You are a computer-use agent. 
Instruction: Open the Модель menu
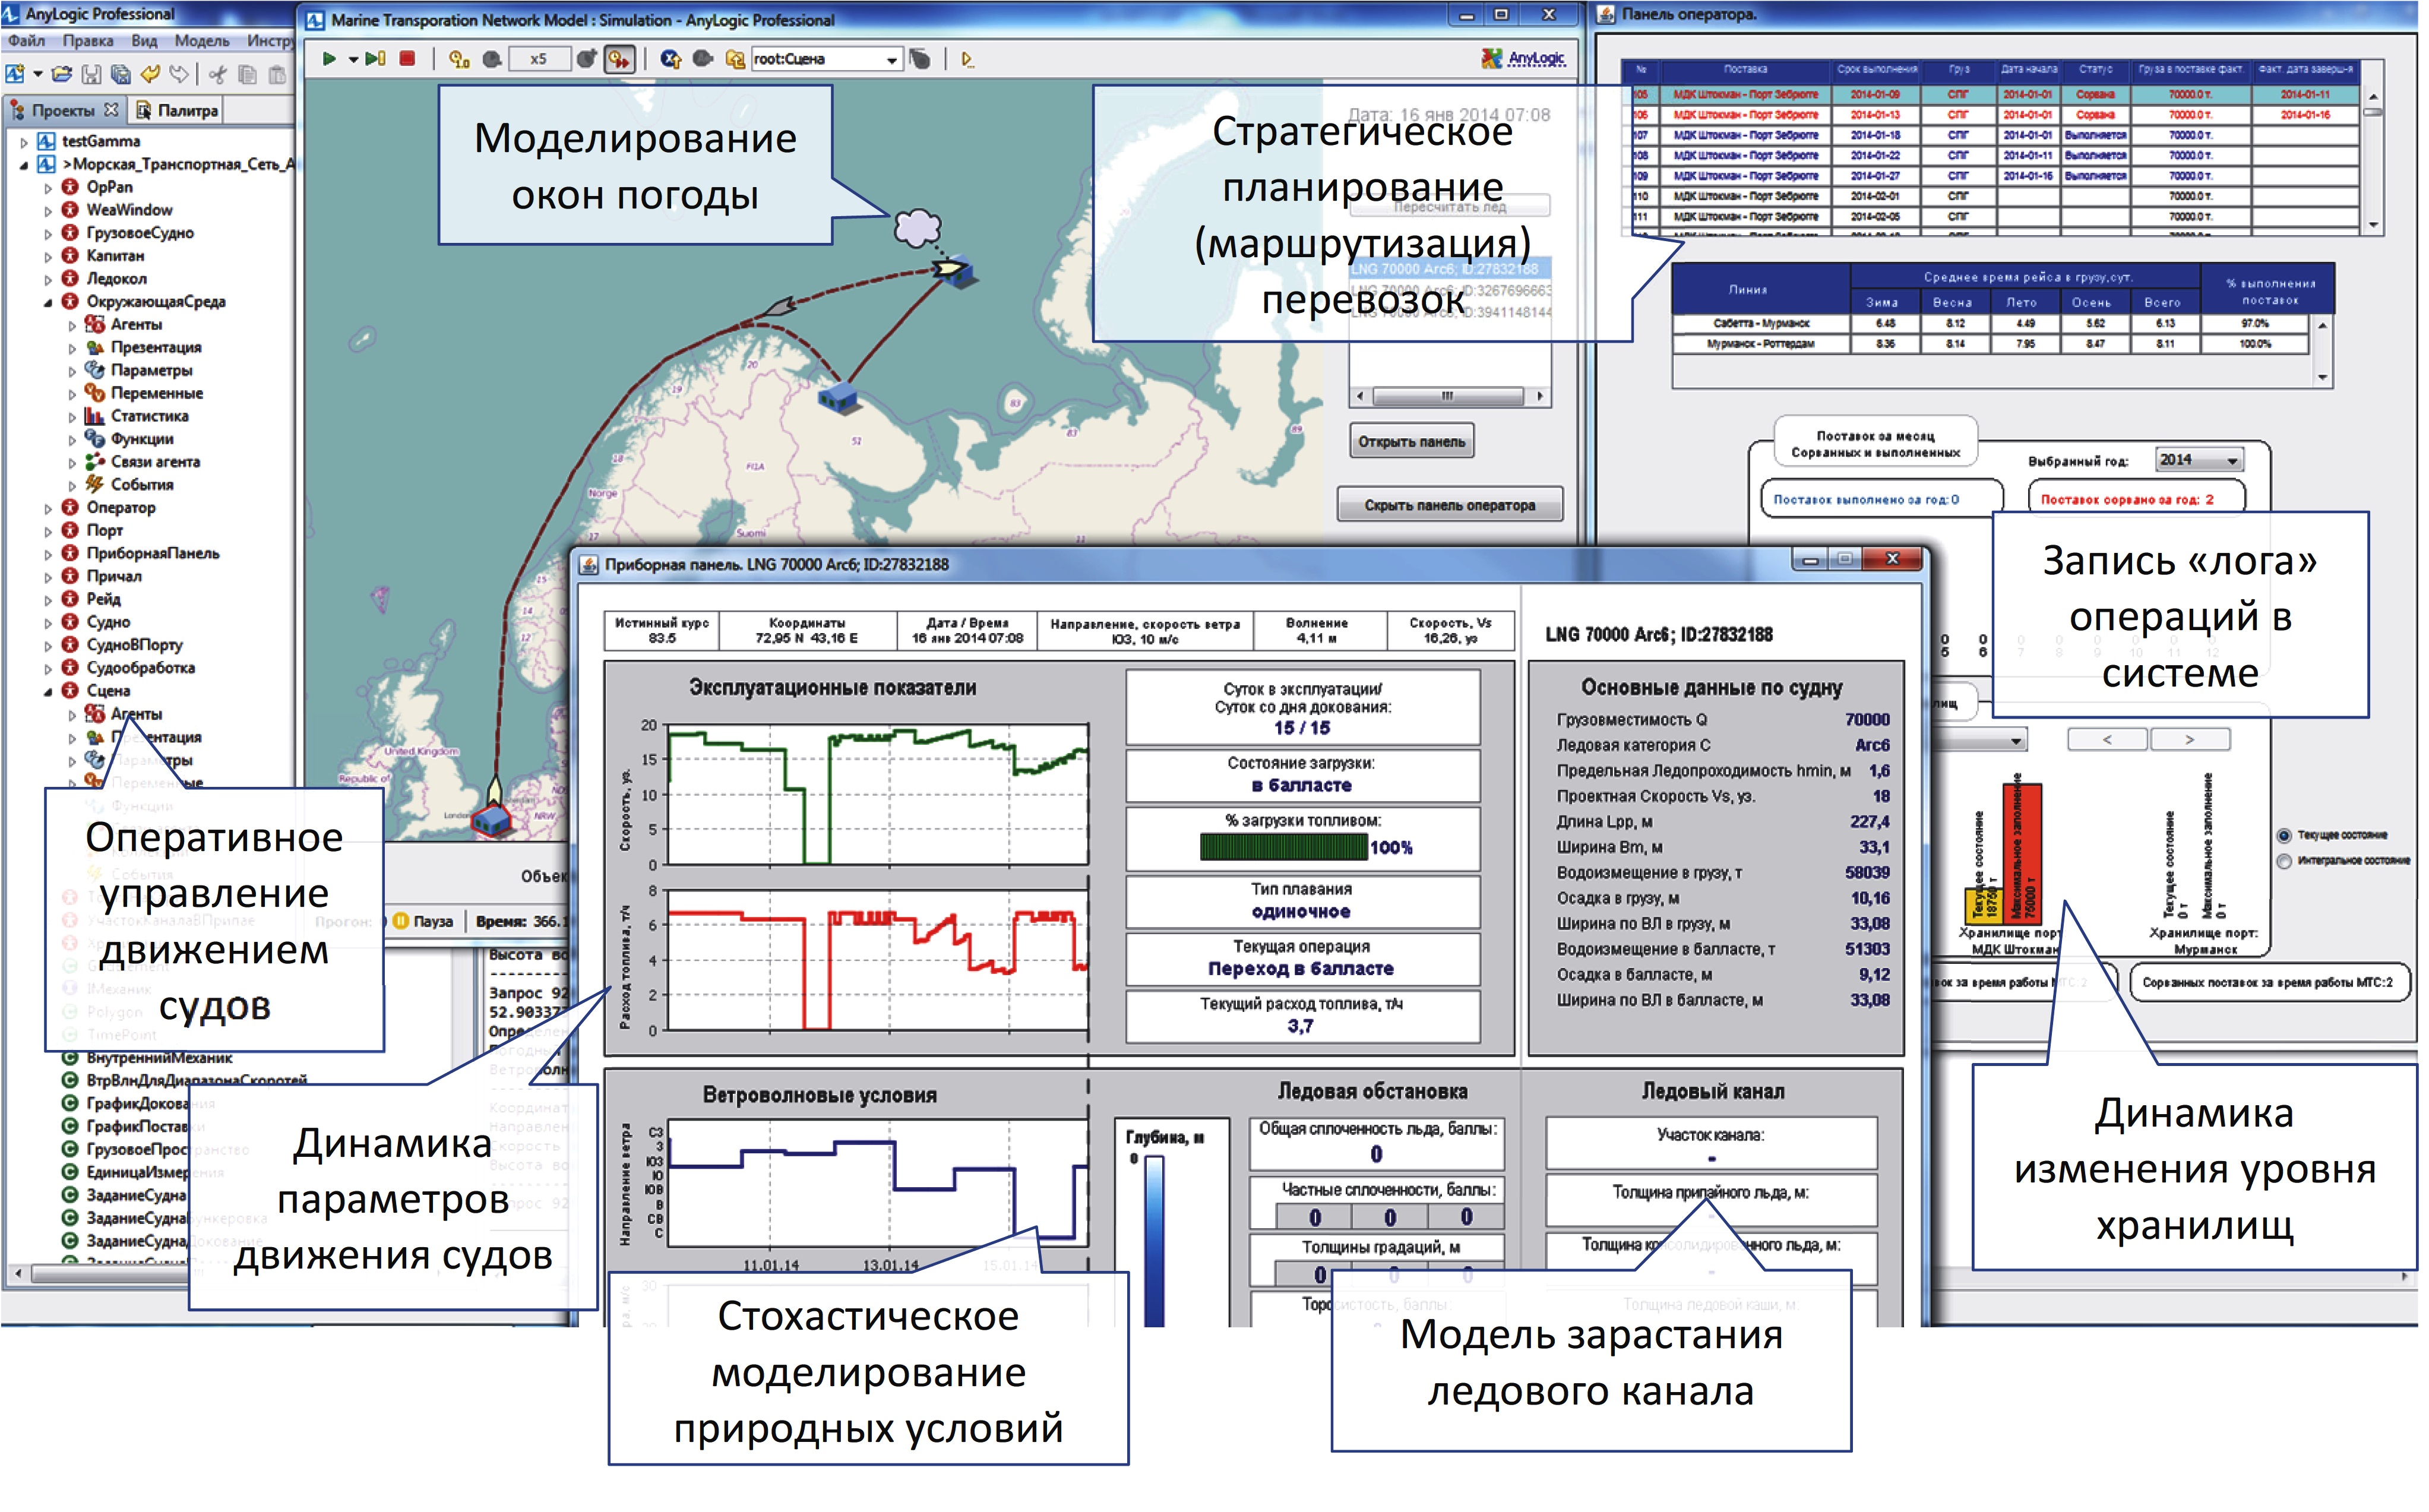202,41
